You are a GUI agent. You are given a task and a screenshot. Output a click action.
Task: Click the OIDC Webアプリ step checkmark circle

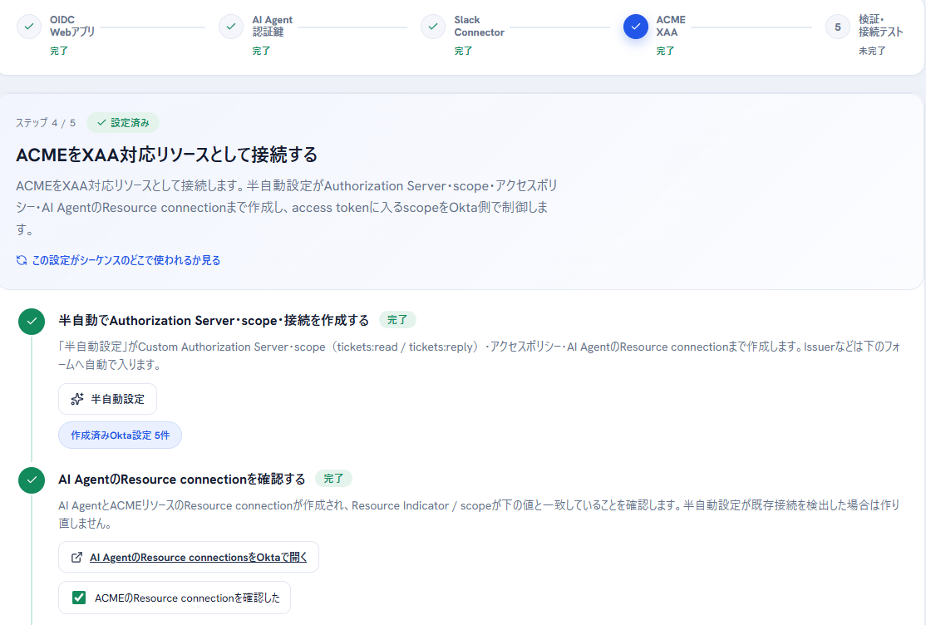click(x=29, y=27)
